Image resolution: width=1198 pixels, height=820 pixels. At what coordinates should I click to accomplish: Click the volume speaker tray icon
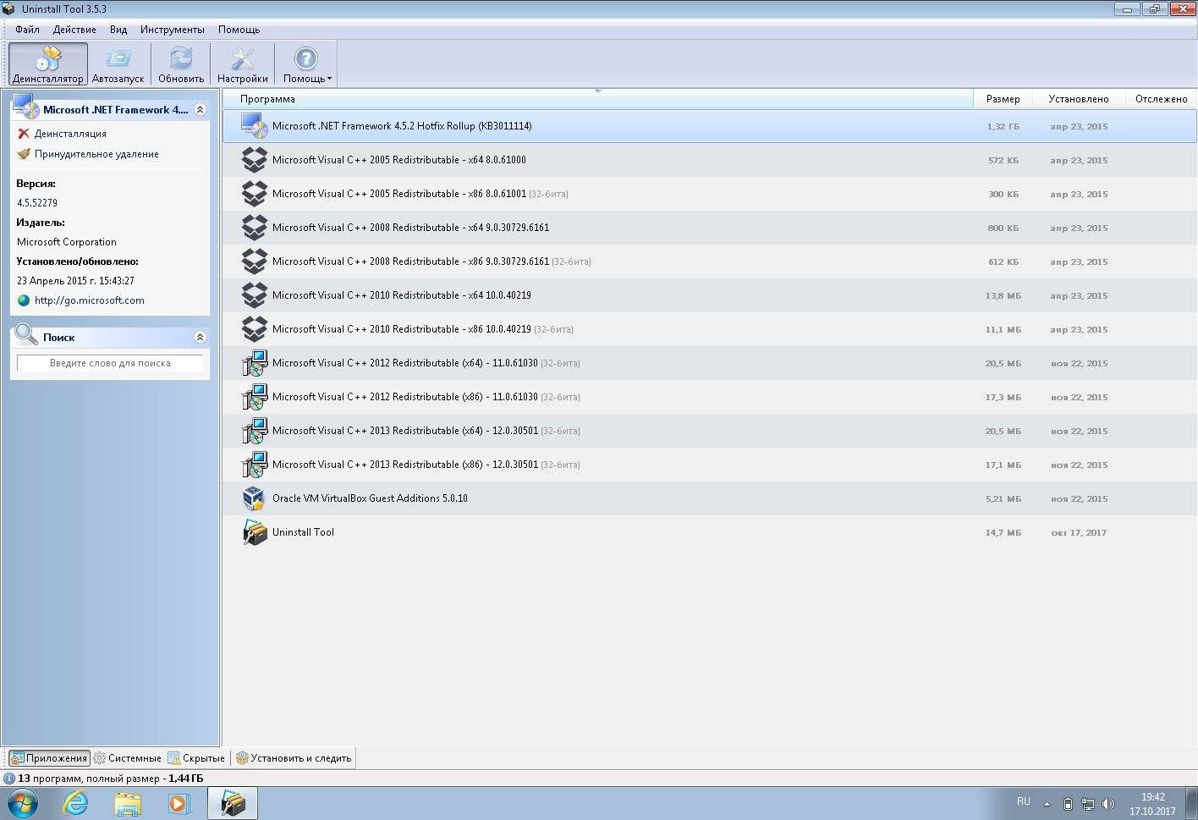click(1108, 804)
